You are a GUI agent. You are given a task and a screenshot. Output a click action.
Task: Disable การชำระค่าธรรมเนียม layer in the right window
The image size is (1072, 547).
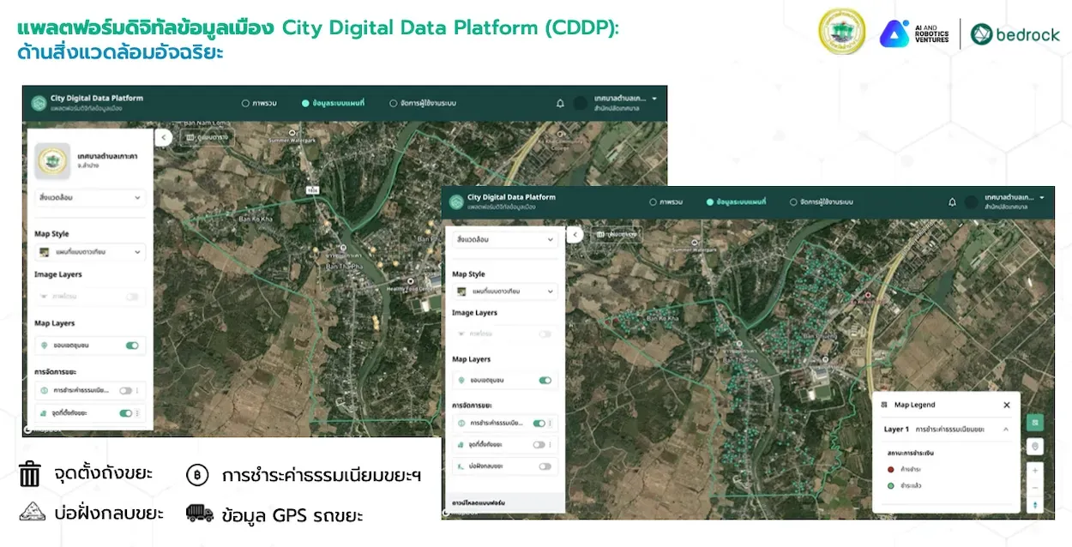[539, 424]
